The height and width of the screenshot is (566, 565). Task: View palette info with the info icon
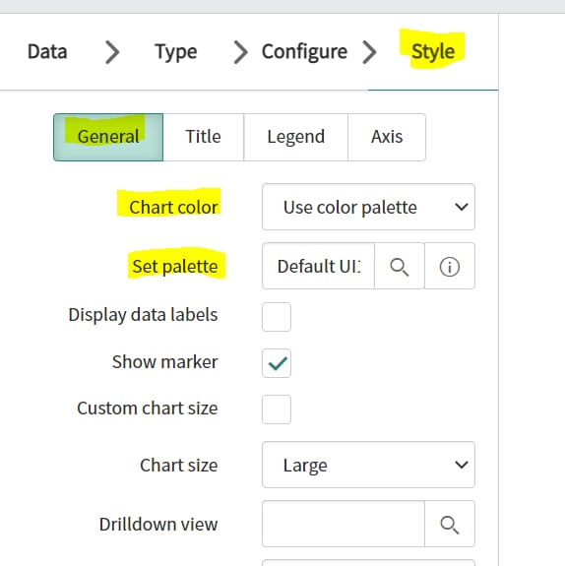tap(450, 267)
